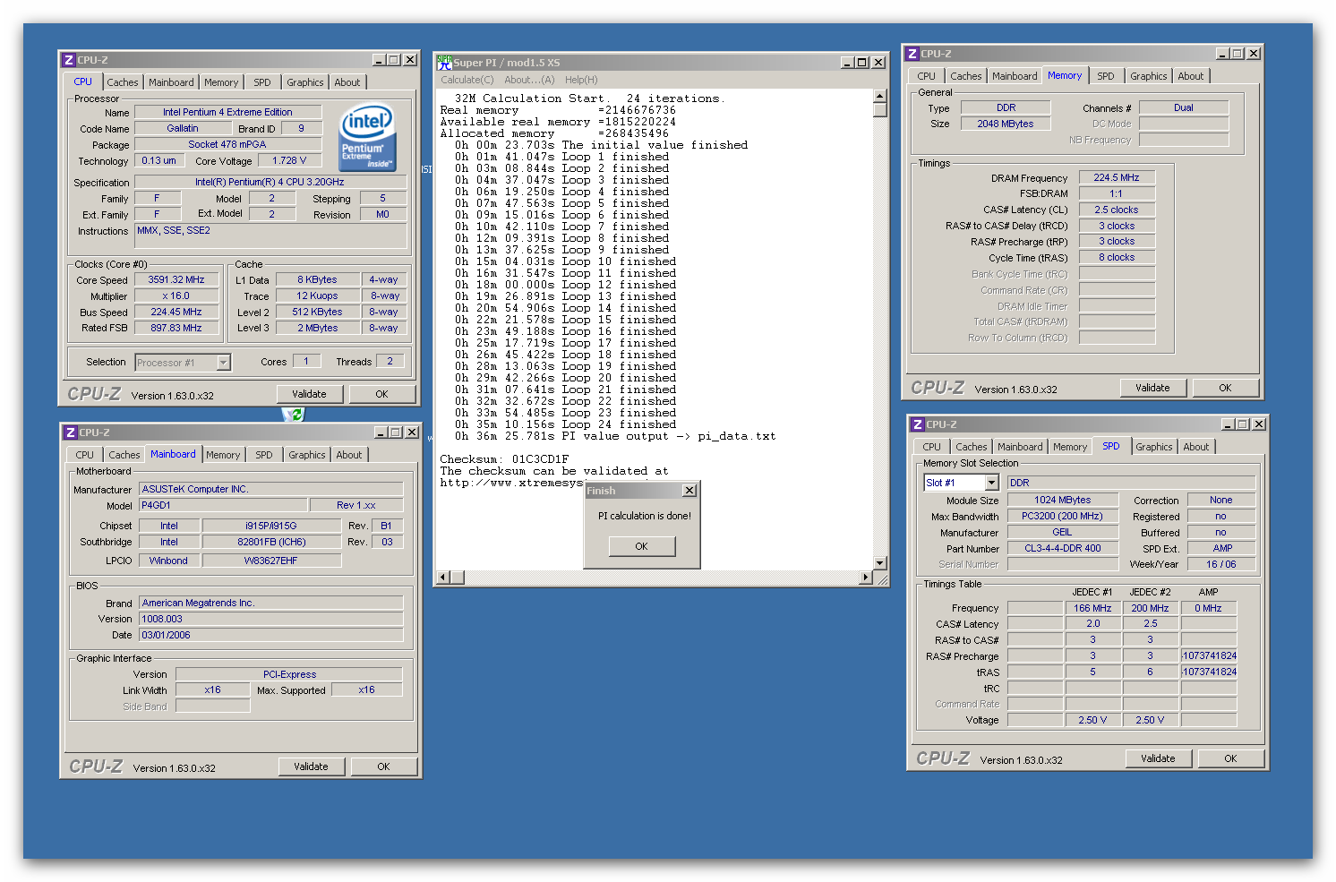Click the Part Number value CL3-4-4-DDR 400
The width and height of the screenshot is (1336, 882).
(x=1063, y=548)
